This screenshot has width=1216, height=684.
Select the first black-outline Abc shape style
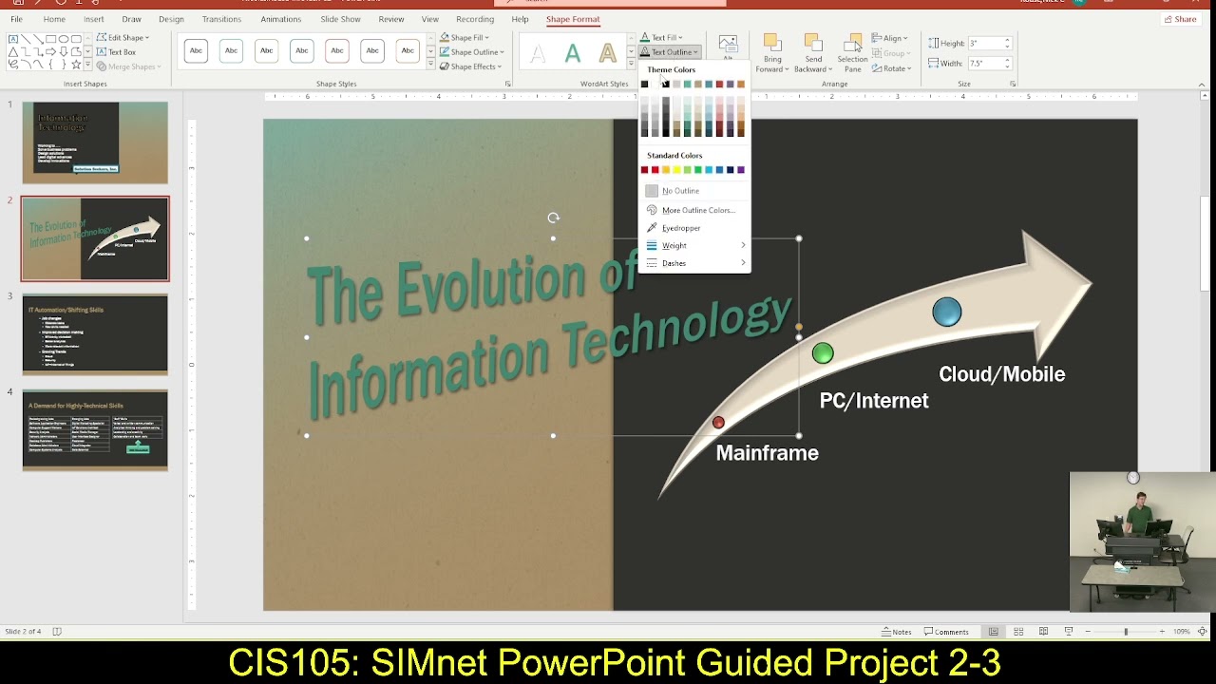[196, 51]
